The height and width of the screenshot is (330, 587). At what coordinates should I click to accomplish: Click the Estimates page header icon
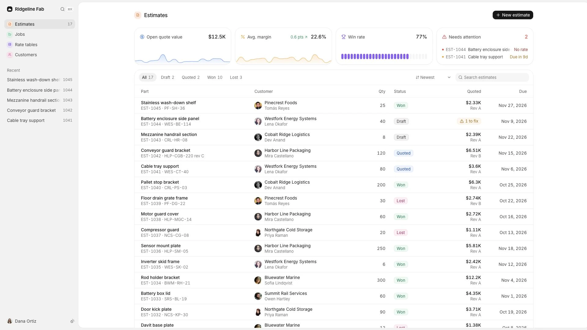coord(138,15)
